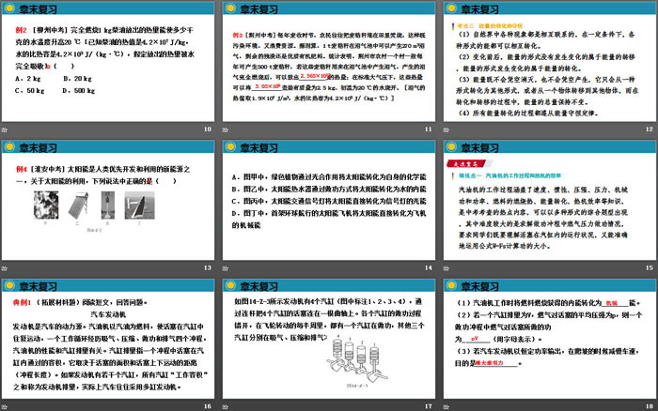The width and height of the screenshot is (658, 411).
Task: Click the sun icon on slide 15 header
Action: [x=453, y=147]
